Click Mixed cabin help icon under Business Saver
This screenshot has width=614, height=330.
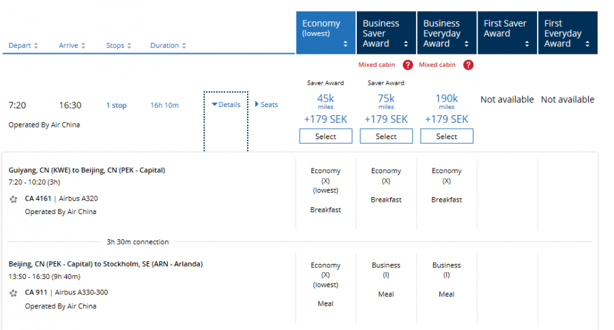pyautogui.click(x=408, y=65)
